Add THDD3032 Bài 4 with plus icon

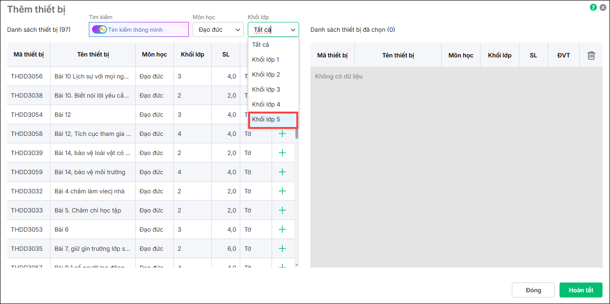point(282,191)
